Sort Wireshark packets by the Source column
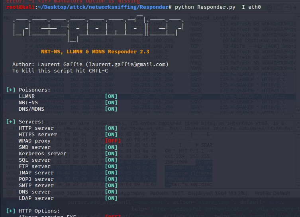 78,18
